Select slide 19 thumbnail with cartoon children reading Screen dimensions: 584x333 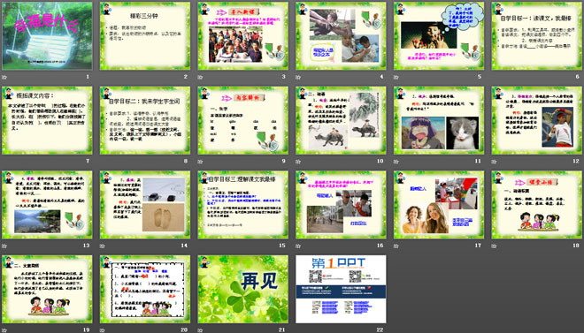pyautogui.click(x=47, y=289)
